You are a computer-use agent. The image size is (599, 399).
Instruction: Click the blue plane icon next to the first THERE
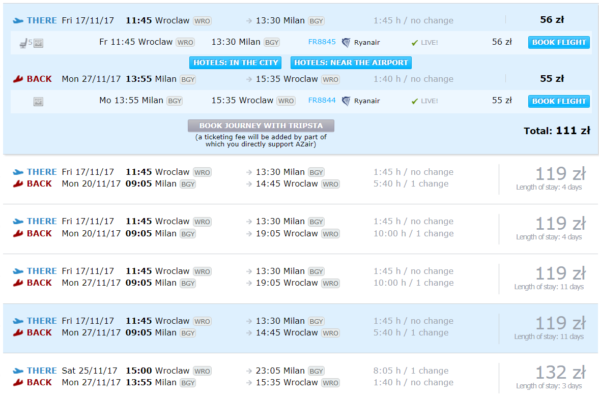pyautogui.click(x=18, y=21)
